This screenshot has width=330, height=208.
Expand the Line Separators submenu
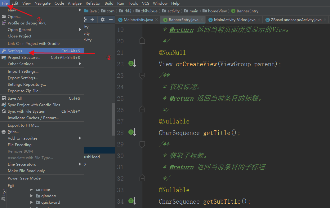coord(80,164)
